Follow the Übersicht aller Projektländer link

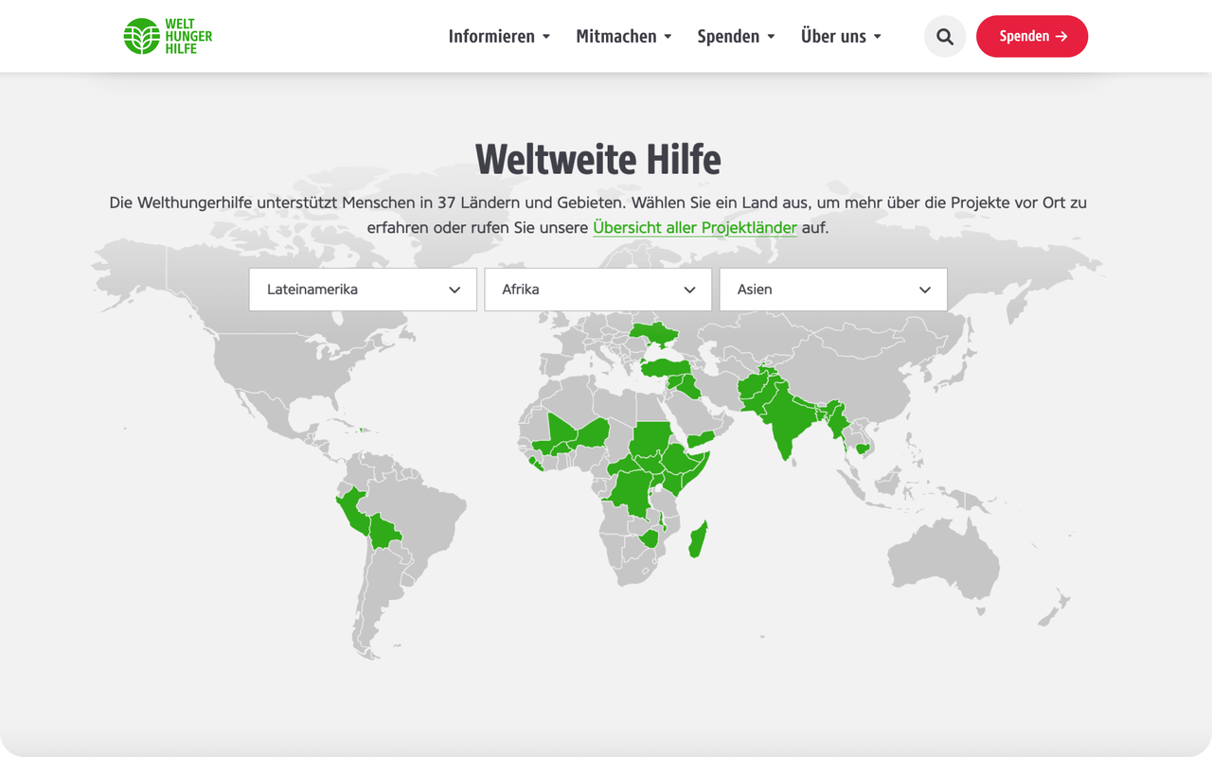694,228
